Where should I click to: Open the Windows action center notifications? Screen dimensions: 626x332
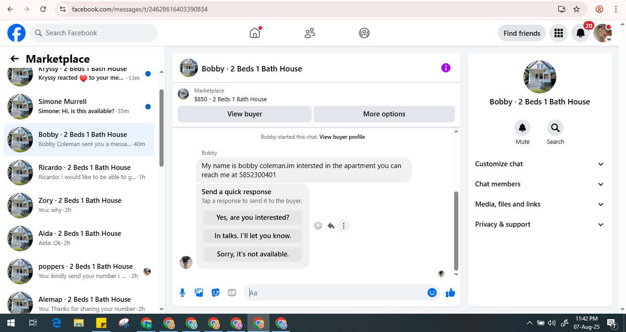[611, 323]
